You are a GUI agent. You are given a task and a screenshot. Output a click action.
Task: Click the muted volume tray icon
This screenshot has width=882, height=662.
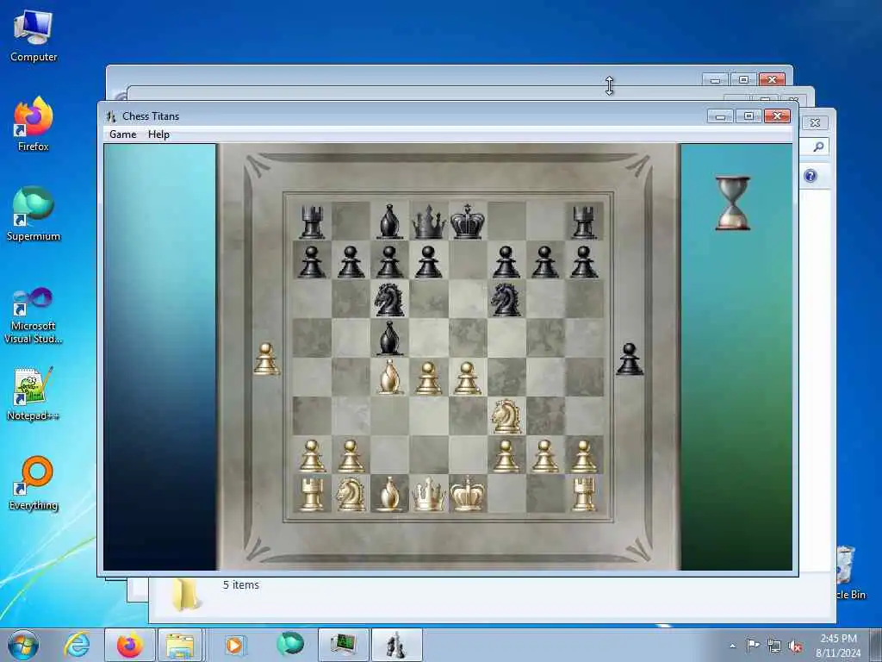pos(795,646)
